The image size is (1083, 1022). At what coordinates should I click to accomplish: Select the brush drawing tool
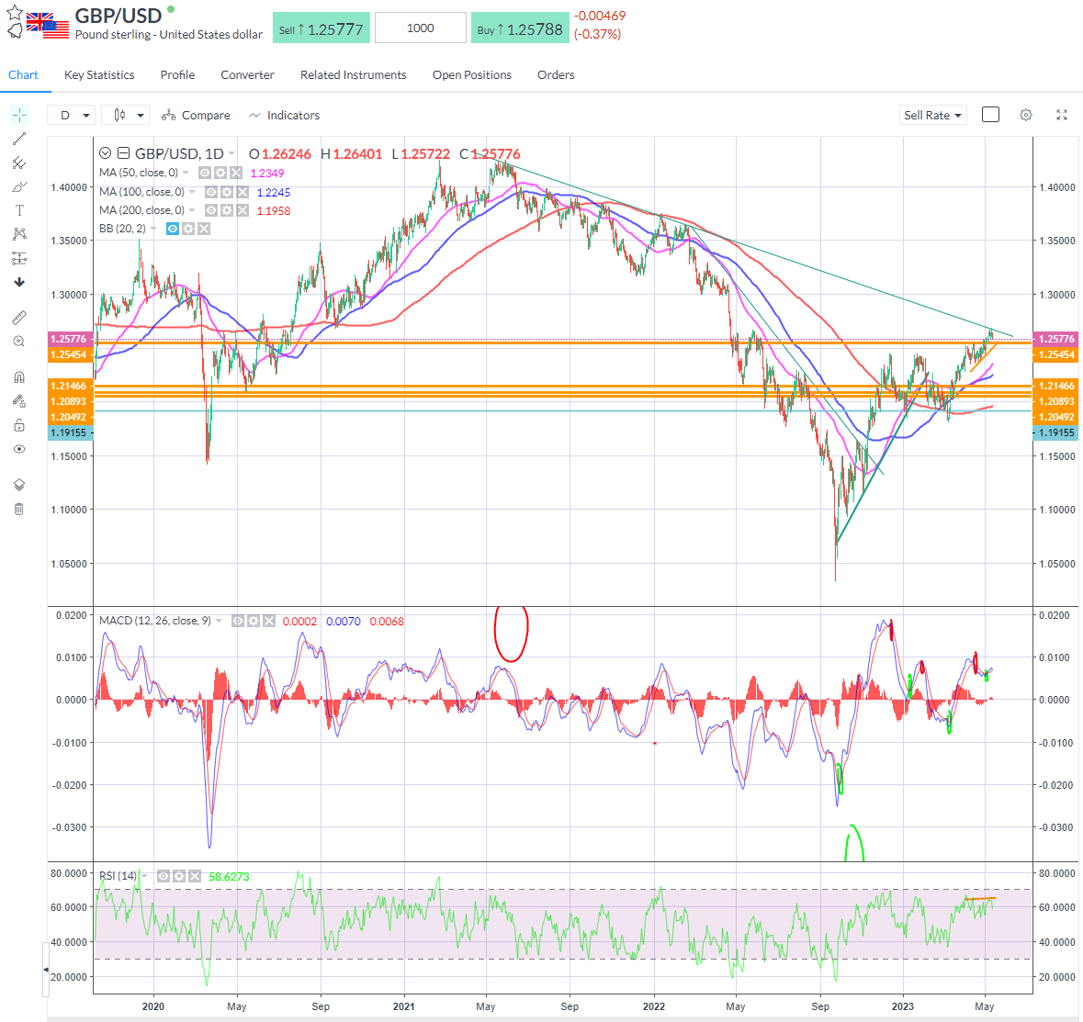point(19,187)
